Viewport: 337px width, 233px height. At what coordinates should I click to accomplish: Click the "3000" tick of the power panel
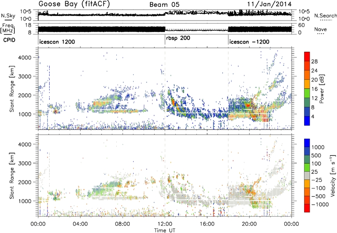pyautogui.click(x=25, y=77)
